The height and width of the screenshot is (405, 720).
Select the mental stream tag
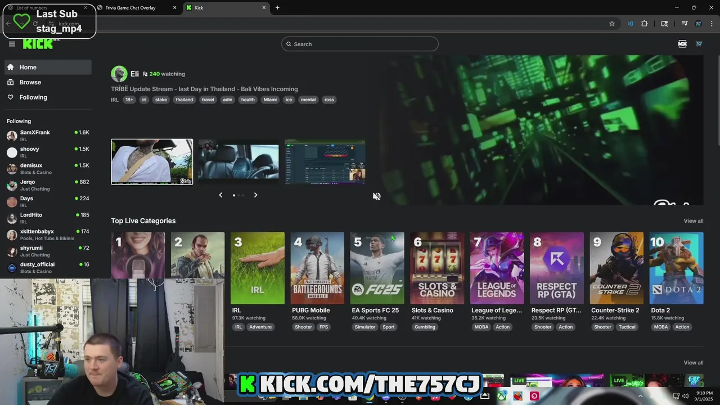(308, 100)
